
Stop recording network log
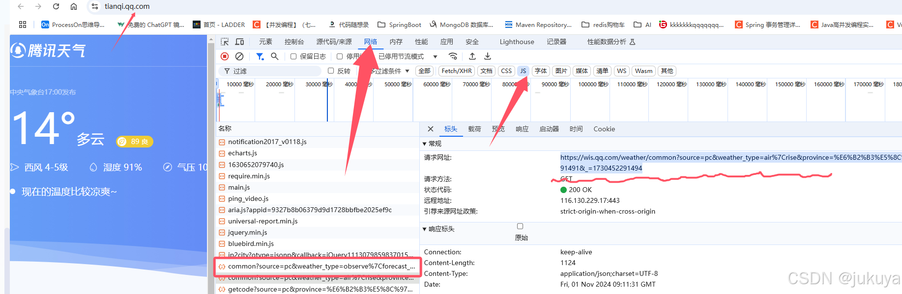click(x=225, y=56)
